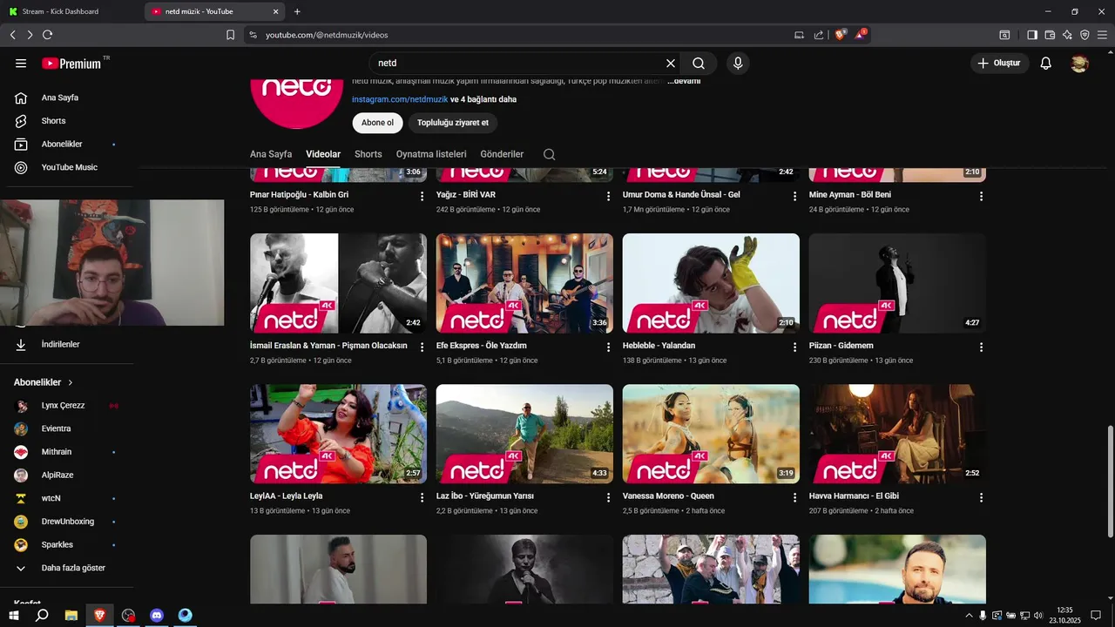Open the new tab plus button
Viewport: 1115px width, 627px height.
point(297,11)
